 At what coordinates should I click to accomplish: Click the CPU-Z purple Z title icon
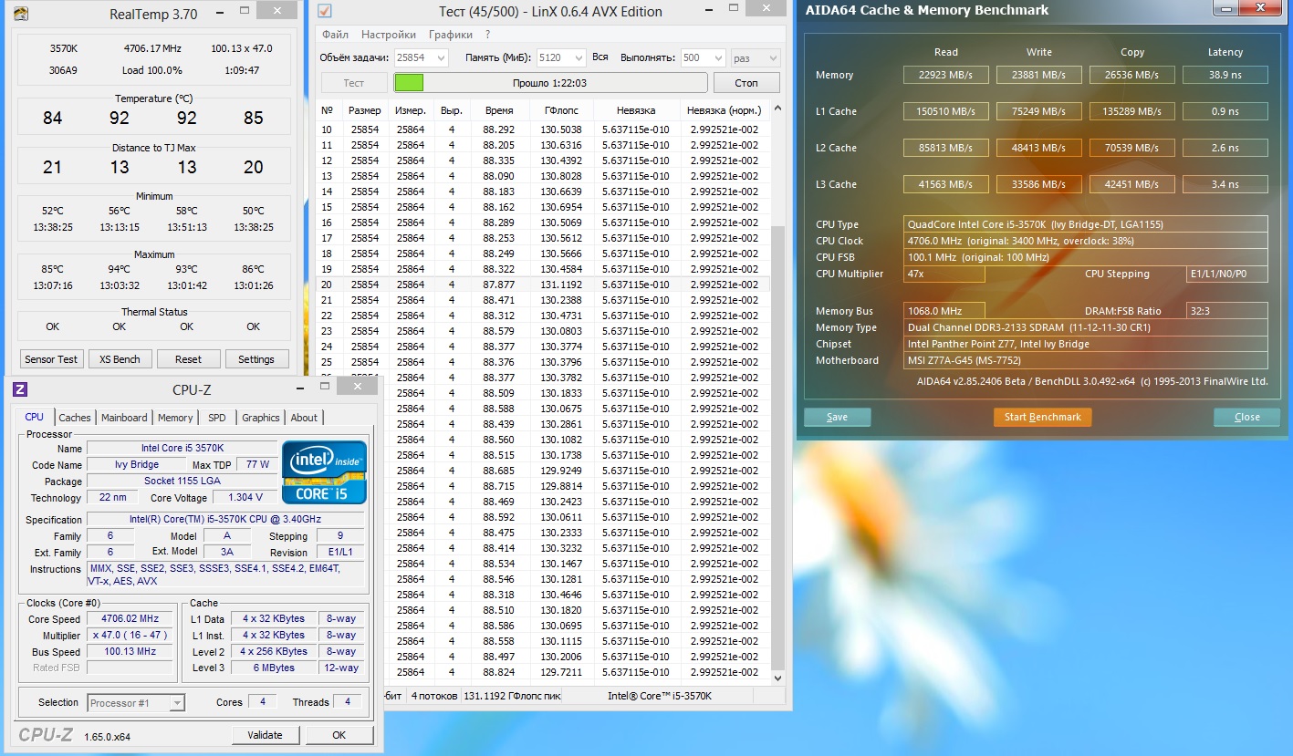(x=20, y=389)
